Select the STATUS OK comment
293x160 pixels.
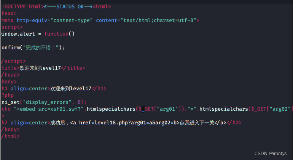[68, 7]
